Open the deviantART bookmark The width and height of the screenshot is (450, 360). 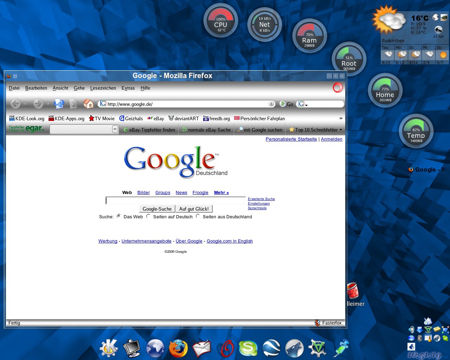[x=184, y=118]
